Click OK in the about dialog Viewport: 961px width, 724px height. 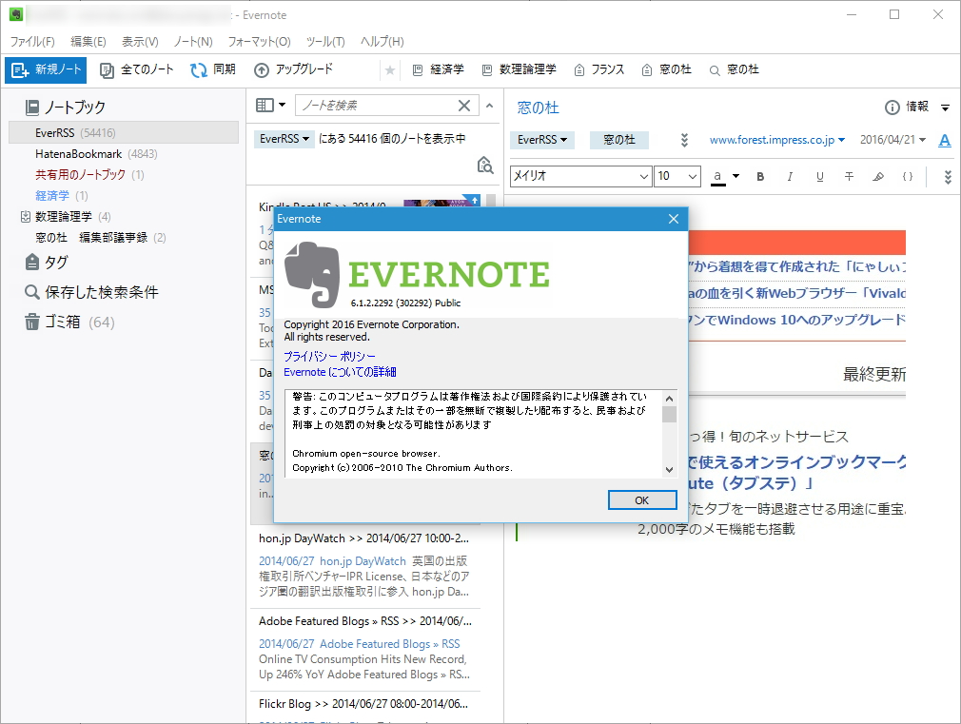tap(642, 500)
